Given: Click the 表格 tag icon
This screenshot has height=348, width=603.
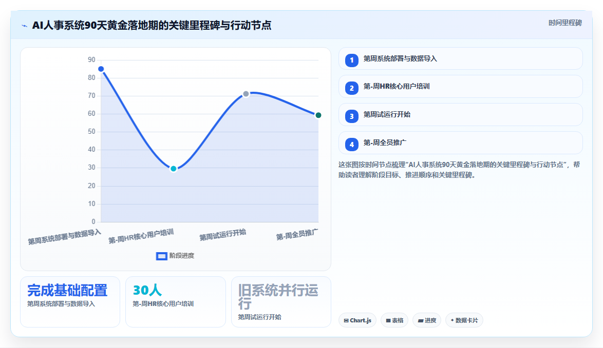Looking at the screenshot, I should 388,320.
